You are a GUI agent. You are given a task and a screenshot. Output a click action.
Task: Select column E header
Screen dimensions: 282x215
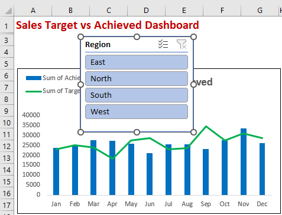[x=184, y=11]
